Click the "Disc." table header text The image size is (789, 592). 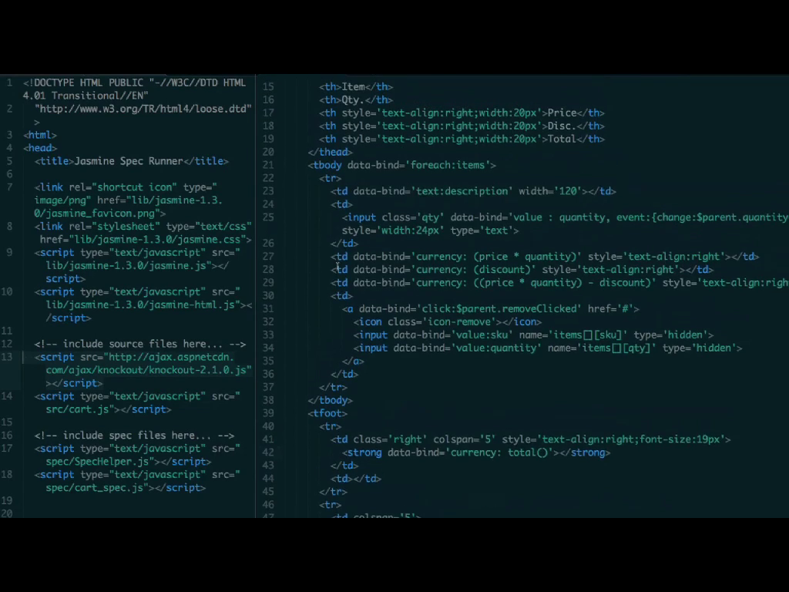coord(562,126)
